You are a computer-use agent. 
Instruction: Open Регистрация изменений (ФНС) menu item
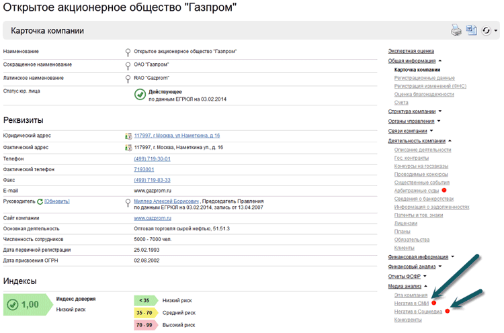coord(430,86)
